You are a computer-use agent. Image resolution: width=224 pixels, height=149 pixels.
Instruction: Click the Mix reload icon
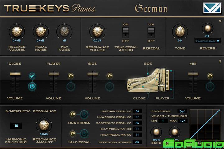210,76
